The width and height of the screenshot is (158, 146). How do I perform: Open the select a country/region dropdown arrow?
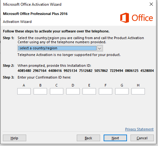pyautogui.click(x=99, y=48)
